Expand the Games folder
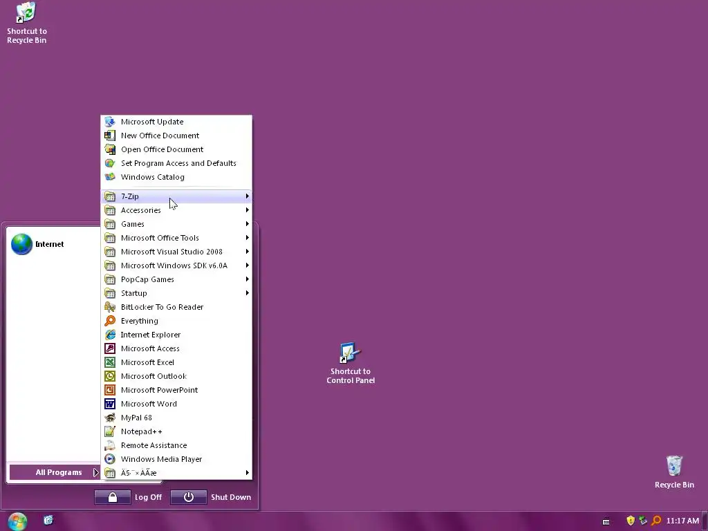The image size is (708, 531). point(176,224)
